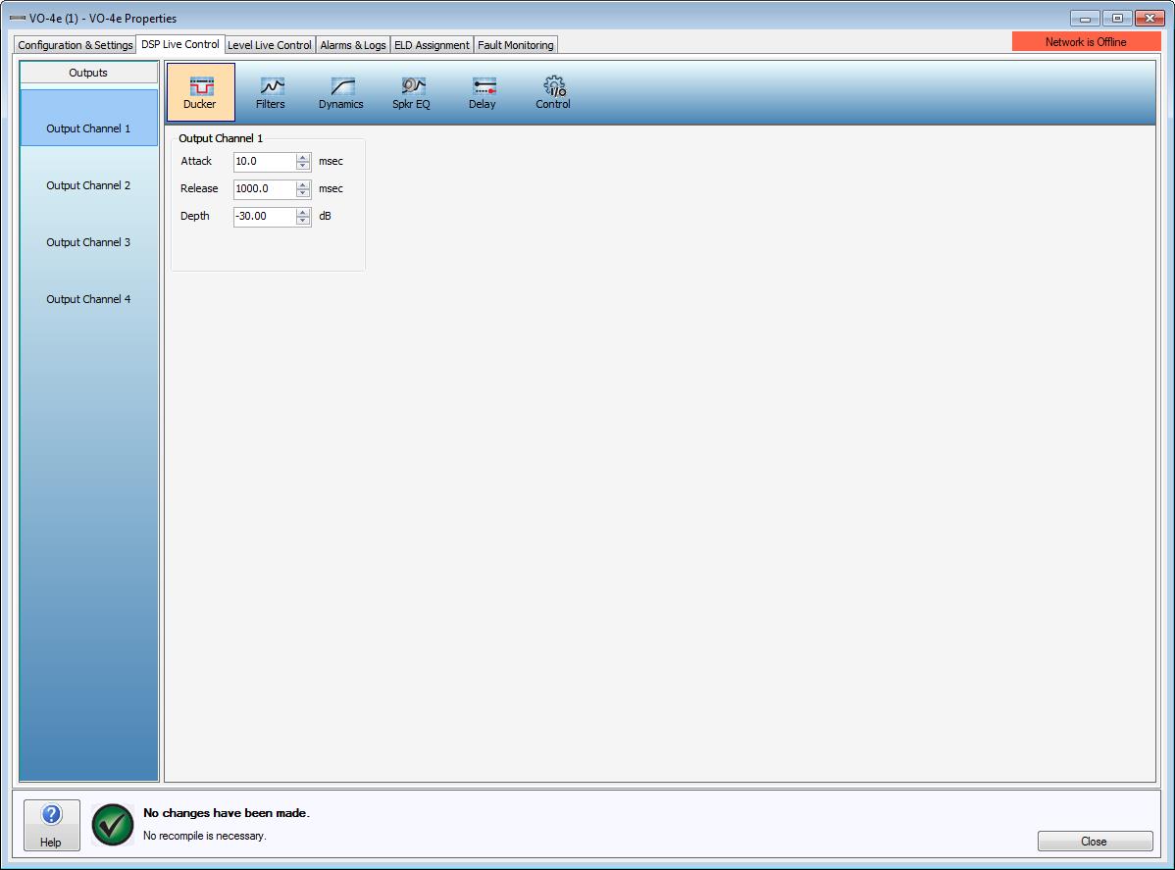The height and width of the screenshot is (870, 1175).
Task: Select Output Channel 4
Action: 88,300
